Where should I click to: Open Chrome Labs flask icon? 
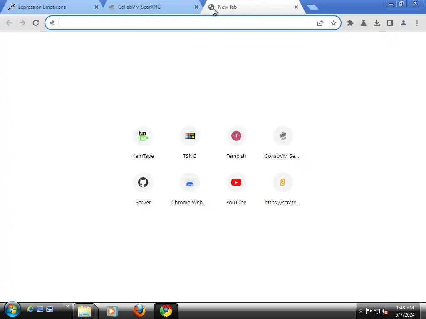[x=364, y=23]
